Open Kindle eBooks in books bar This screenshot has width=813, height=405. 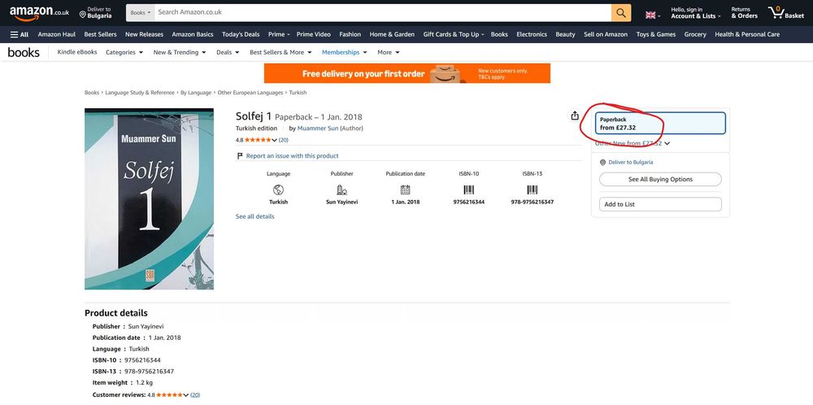coord(77,52)
